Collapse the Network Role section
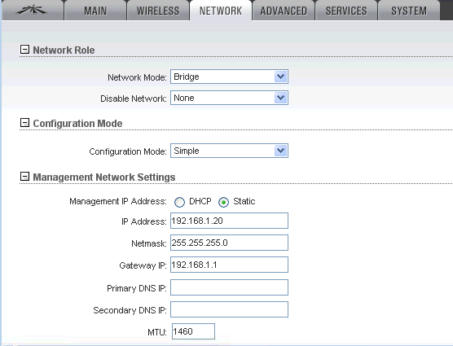Screen dimensions: 453x346 click(24, 50)
